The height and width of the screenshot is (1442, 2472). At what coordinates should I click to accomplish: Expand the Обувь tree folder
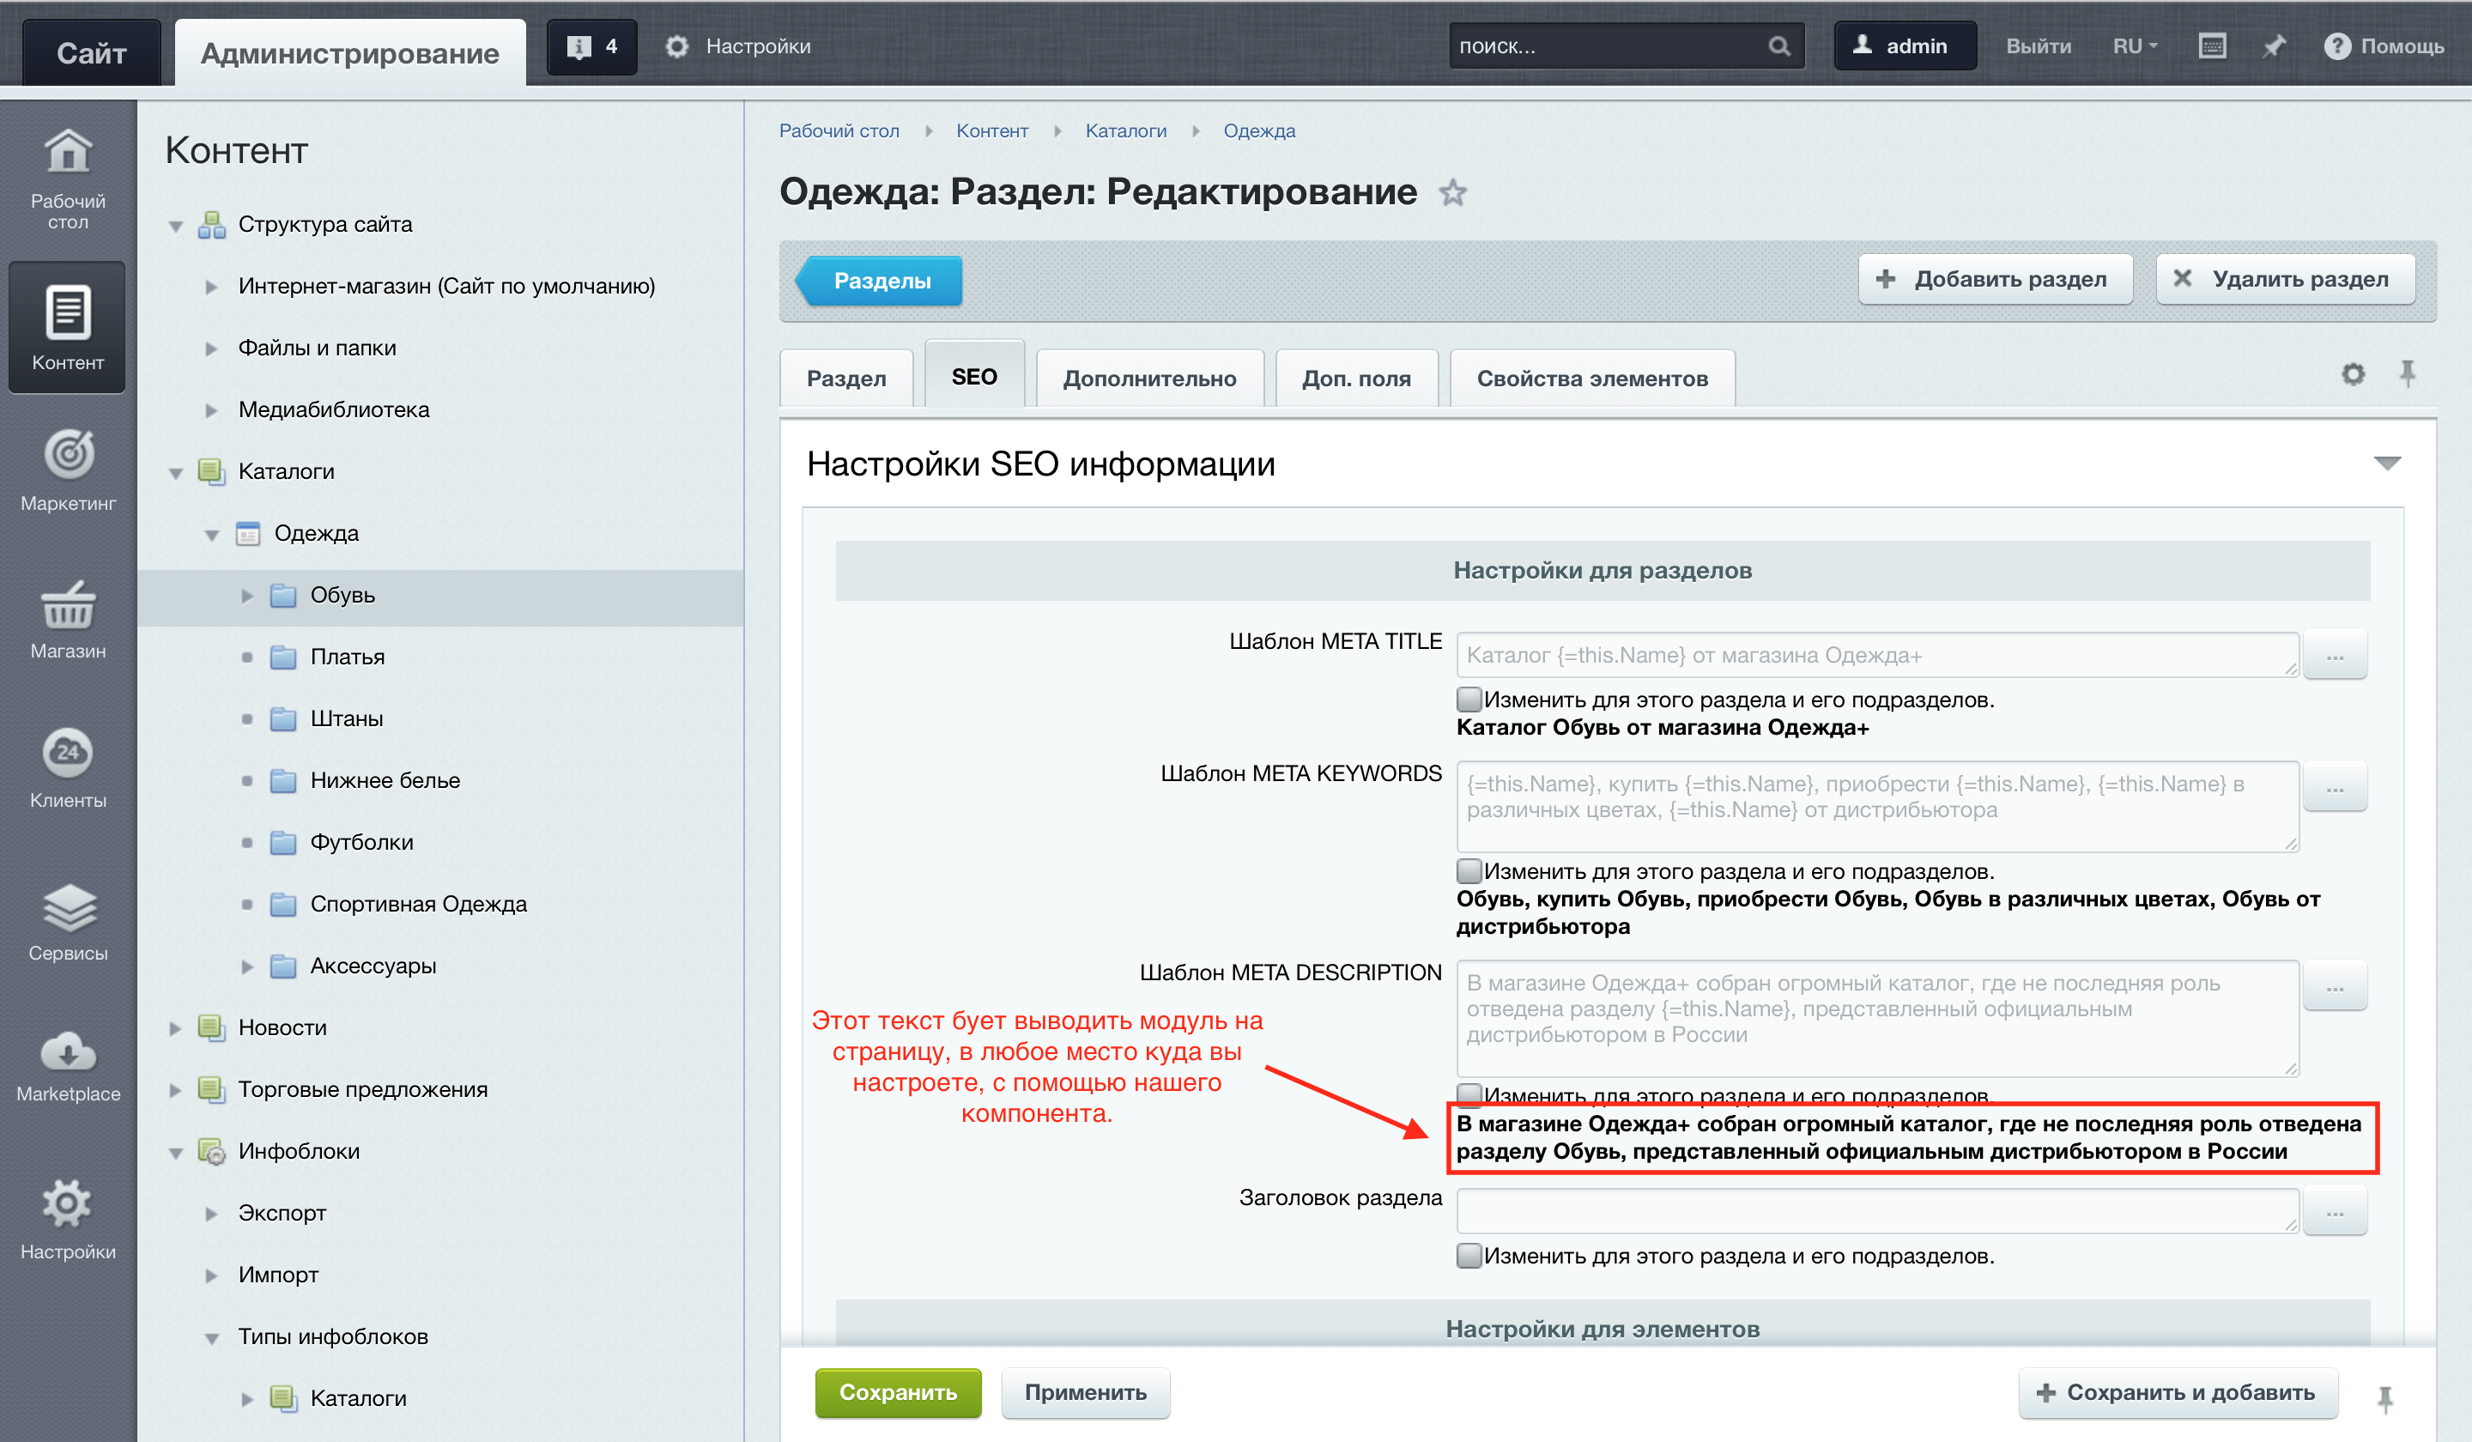tap(247, 596)
